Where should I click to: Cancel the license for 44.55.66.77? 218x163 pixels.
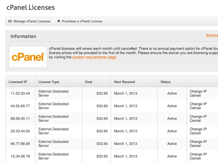tap(195, 108)
